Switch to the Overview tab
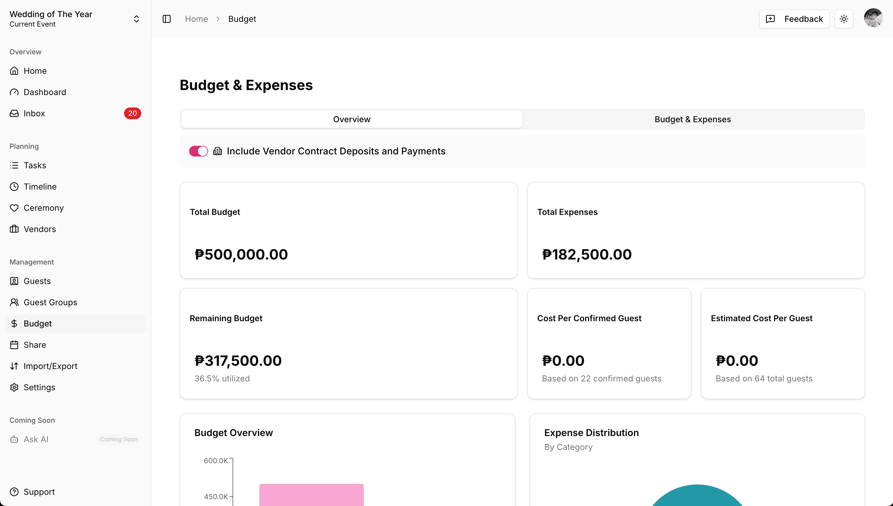This screenshot has height=506, width=893. [x=351, y=119]
